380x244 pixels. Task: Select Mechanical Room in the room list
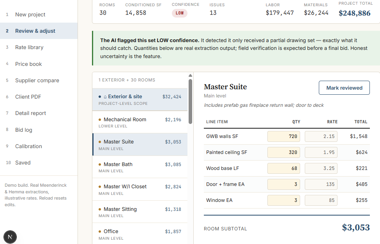(140, 122)
